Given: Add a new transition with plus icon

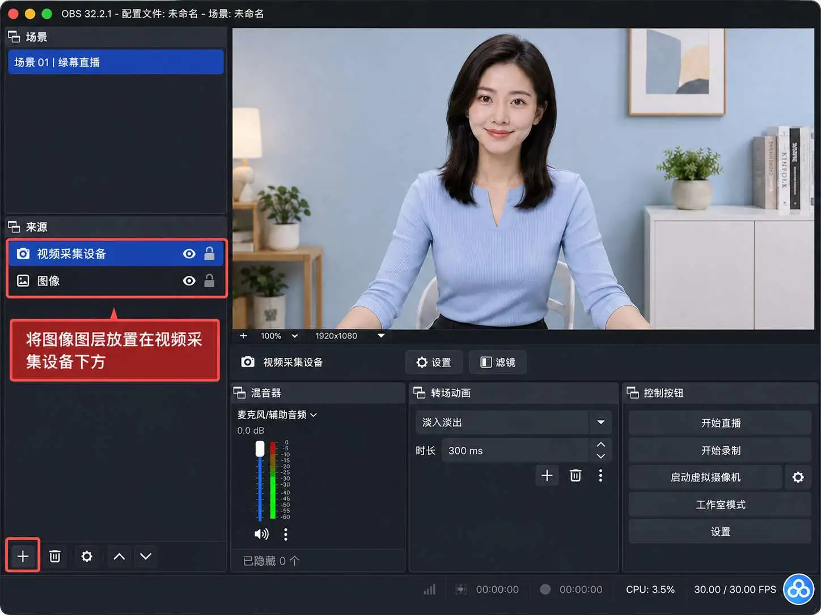Looking at the screenshot, I should tap(547, 476).
